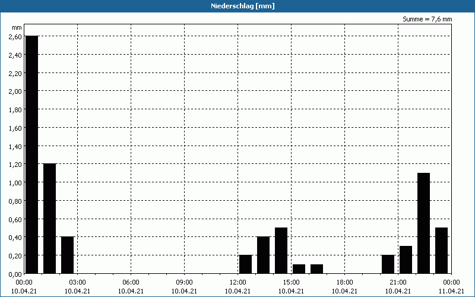Click the 0,40 mm bar before 03:00

point(67,255)
